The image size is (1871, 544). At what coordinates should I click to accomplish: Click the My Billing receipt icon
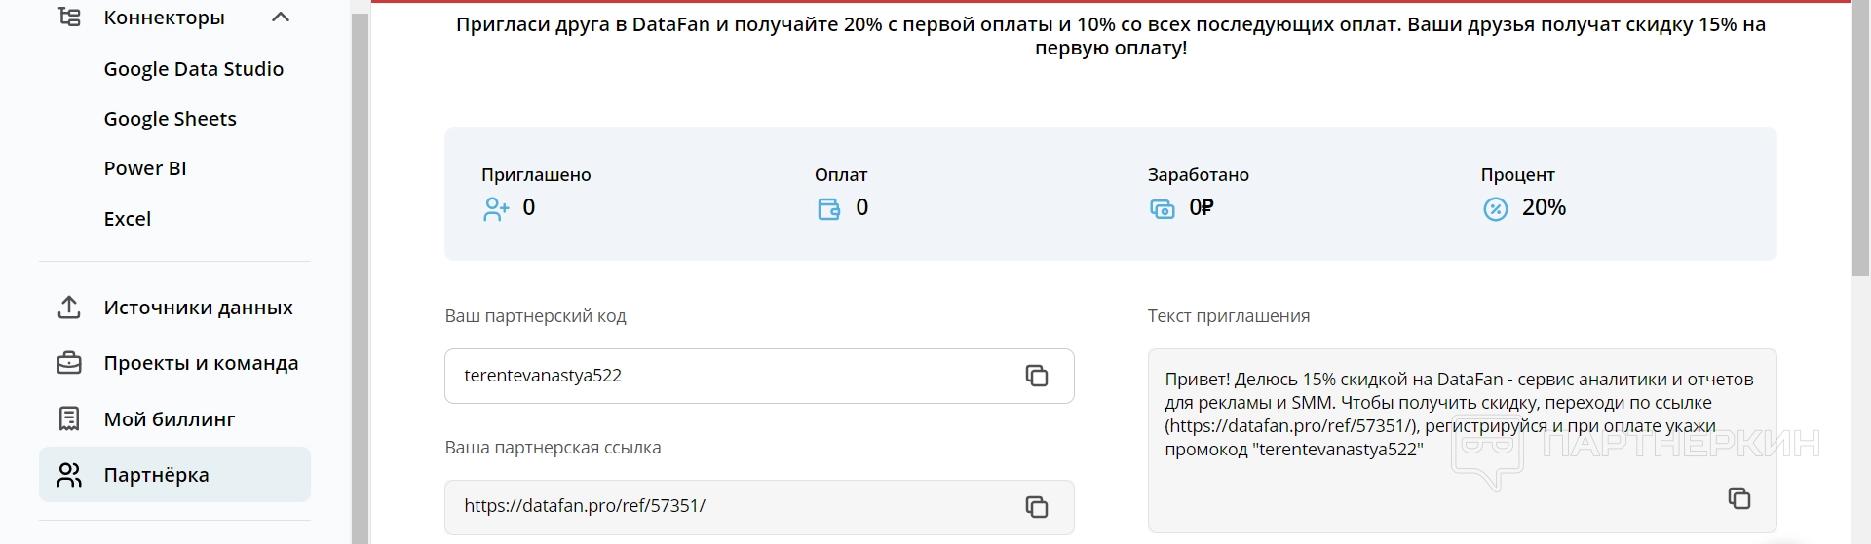click(x=69, y=419)
